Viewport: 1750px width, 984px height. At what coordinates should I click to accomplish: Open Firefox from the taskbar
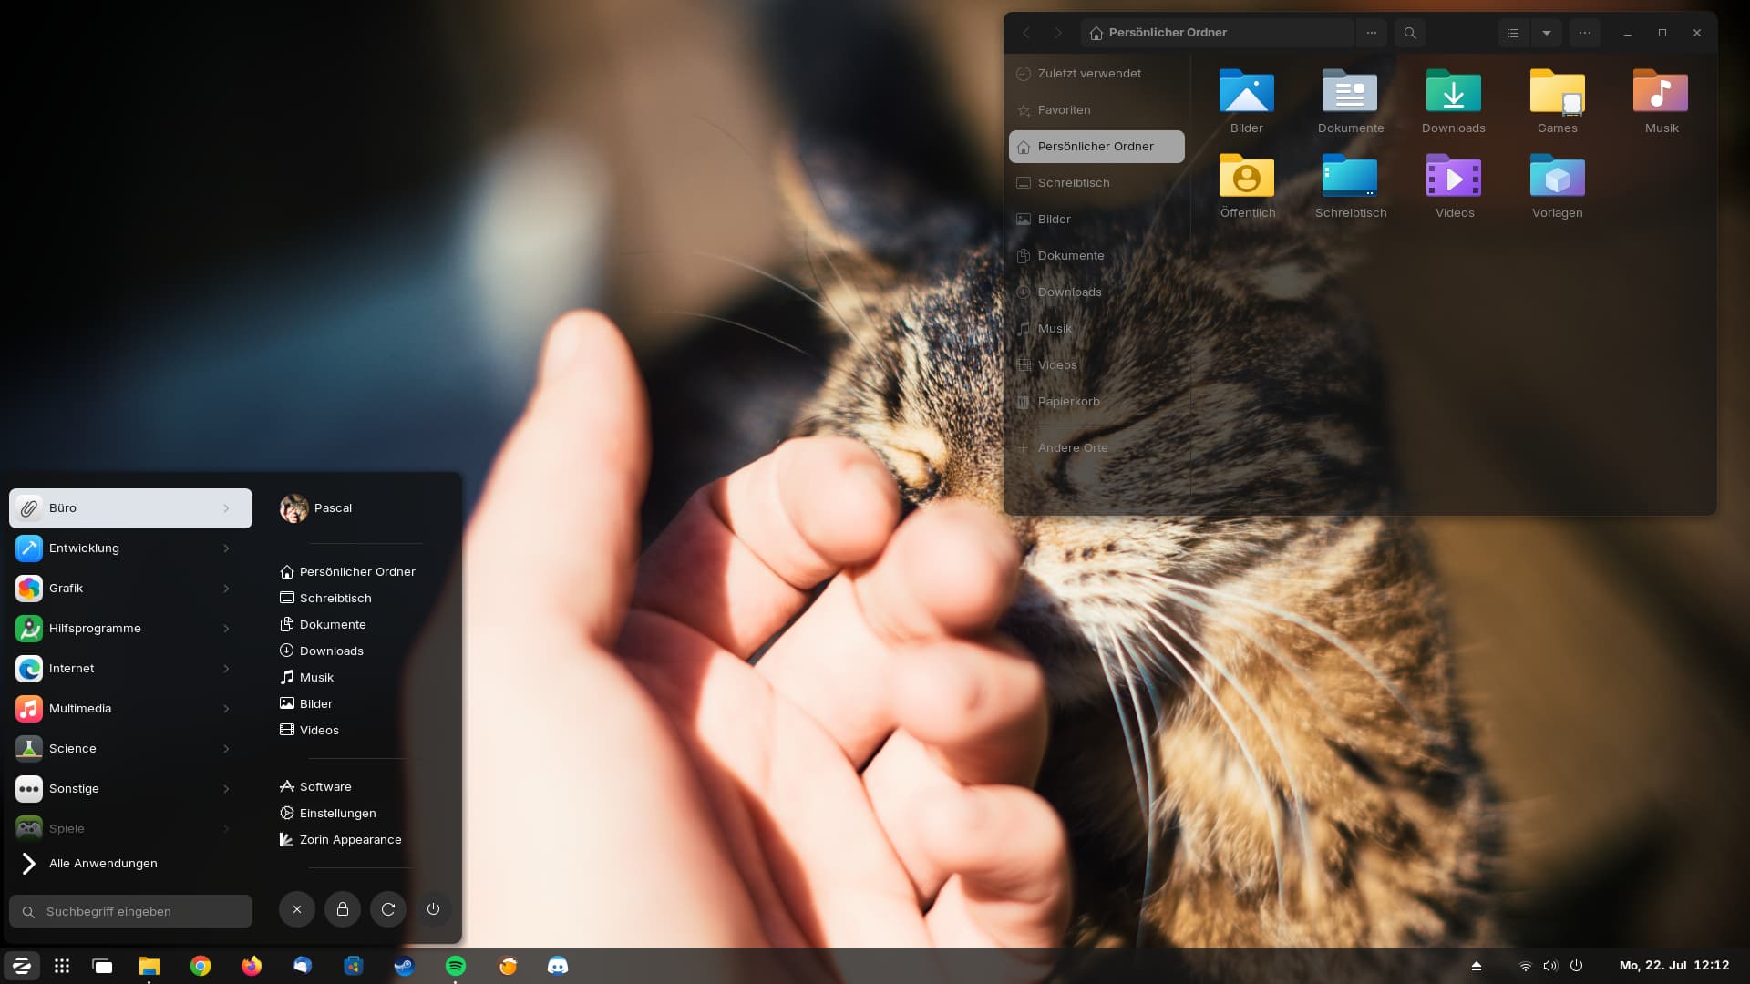pyautogui.click(x=252, y=966)
